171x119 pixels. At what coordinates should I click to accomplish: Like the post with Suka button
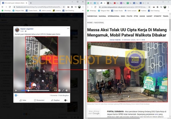tap(23, 100)
